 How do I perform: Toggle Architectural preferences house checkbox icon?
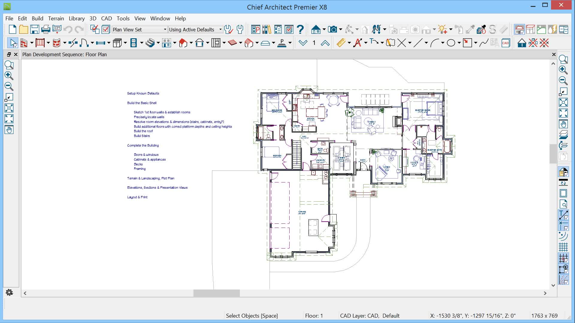pyautogui.click(x=519, y=29)
